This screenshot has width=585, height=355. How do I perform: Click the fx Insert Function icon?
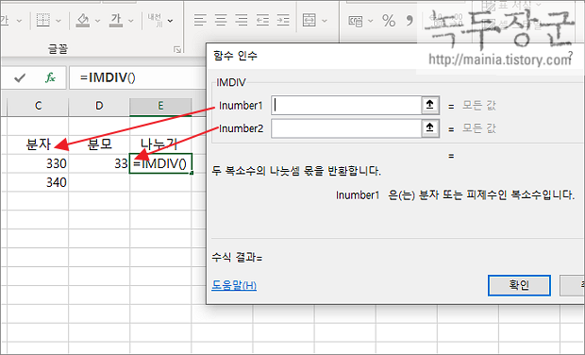(x=50, y=77)
